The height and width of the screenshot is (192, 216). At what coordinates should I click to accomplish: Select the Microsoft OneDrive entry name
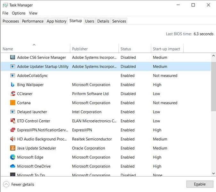[34, 166]
